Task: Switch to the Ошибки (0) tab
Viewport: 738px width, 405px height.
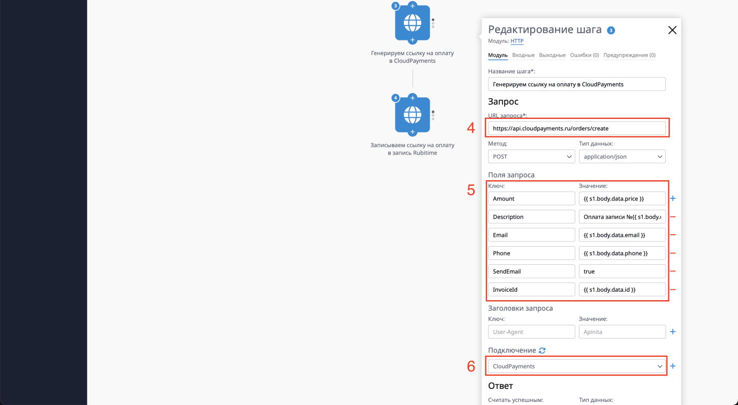Action: [584, 55]
